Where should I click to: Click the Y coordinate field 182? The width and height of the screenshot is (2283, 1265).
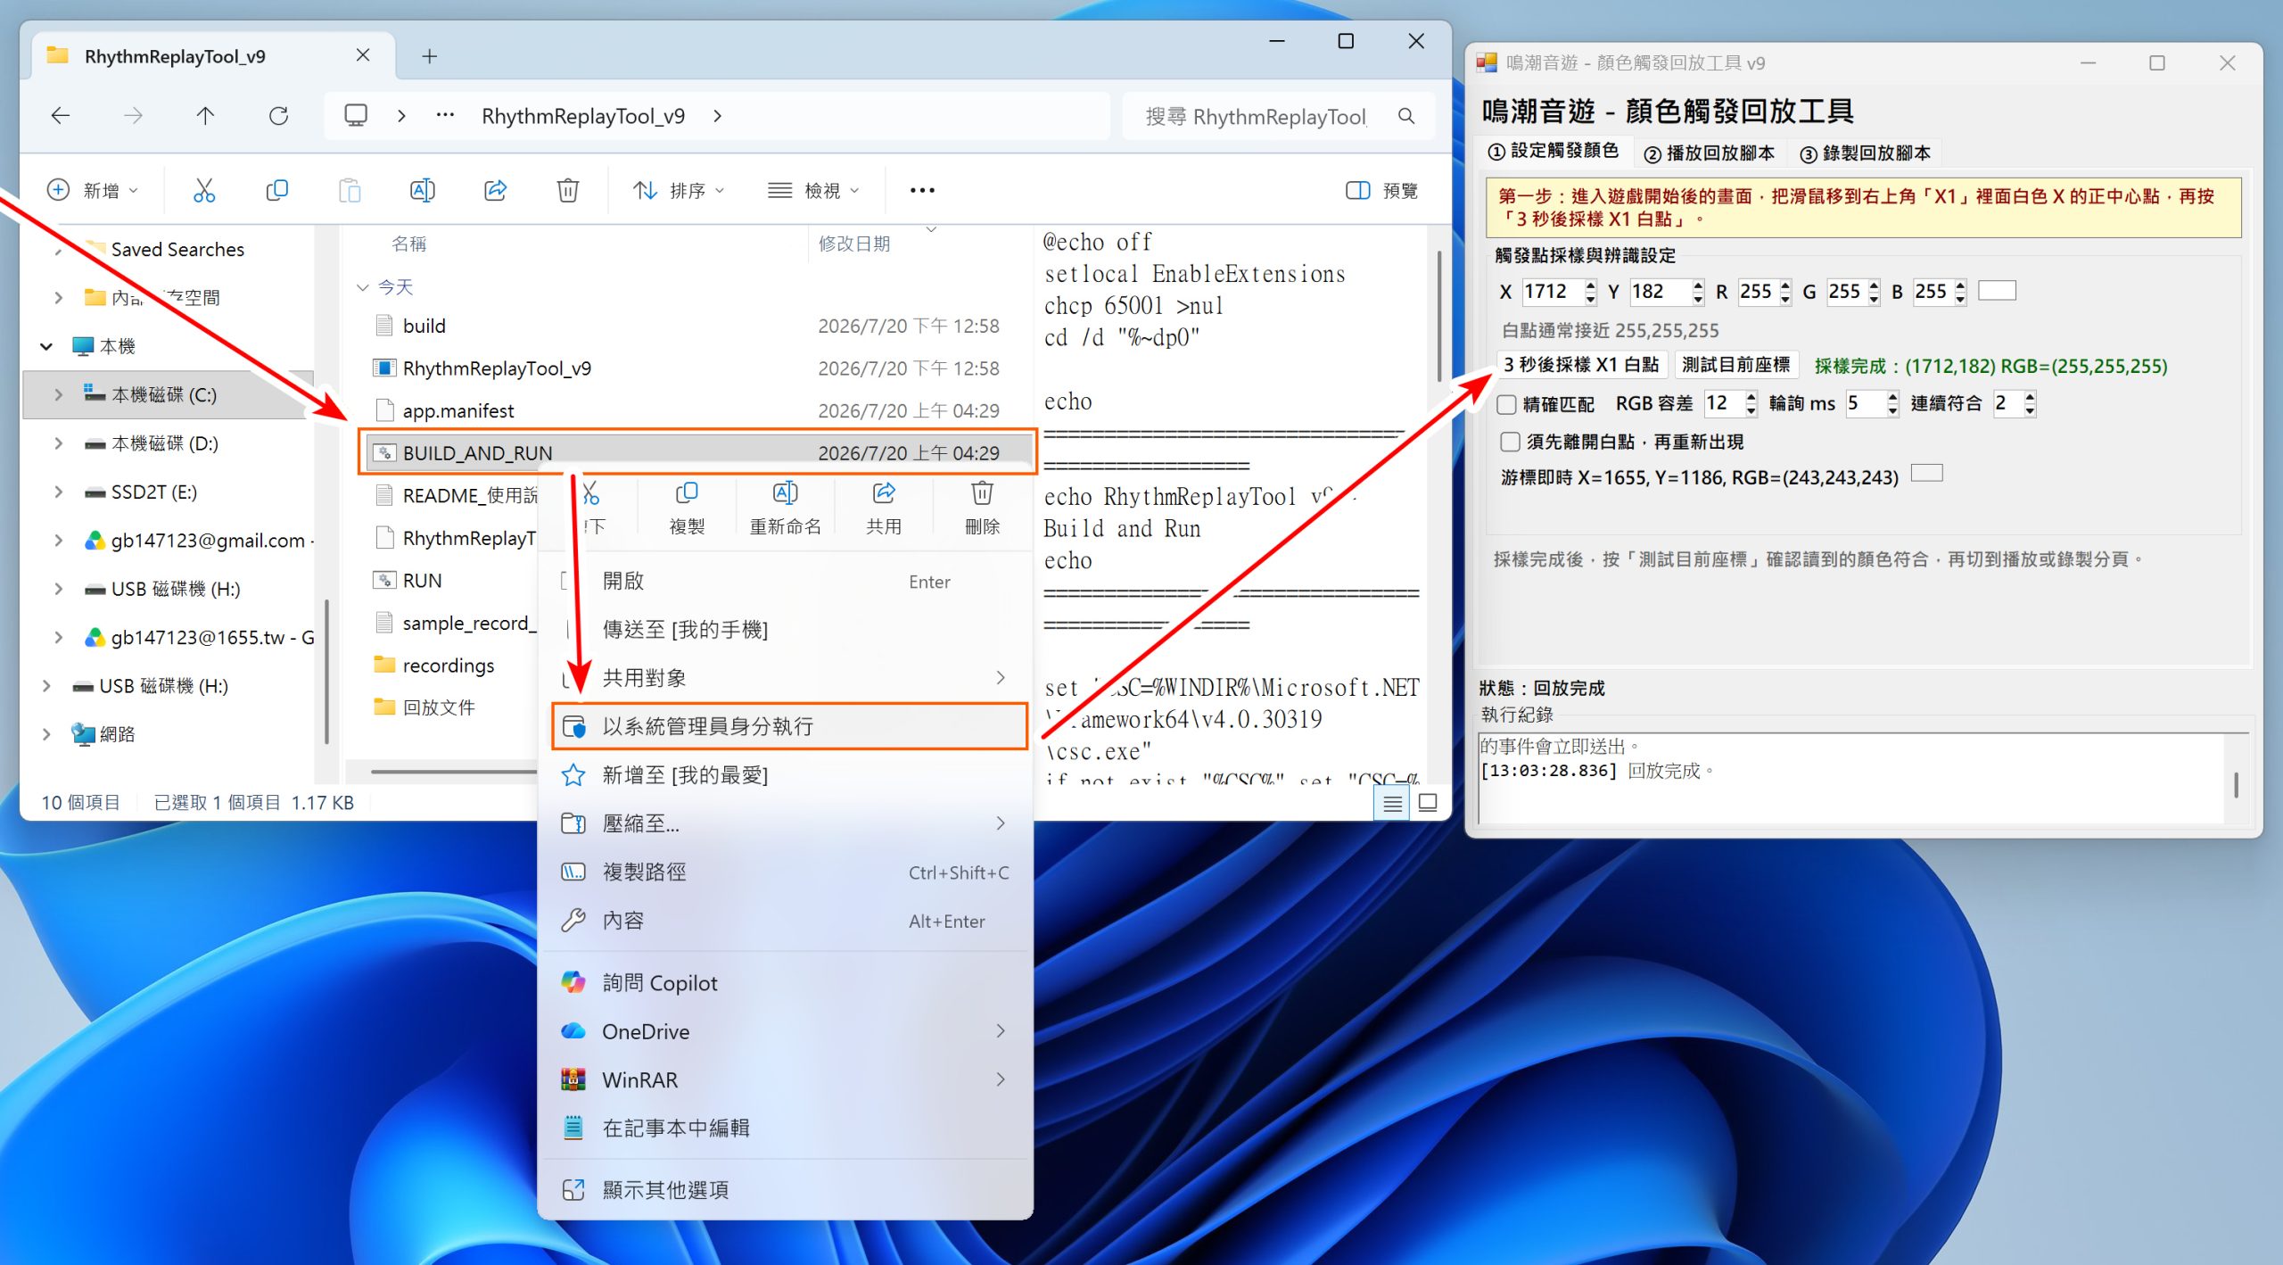point(1660,292)
